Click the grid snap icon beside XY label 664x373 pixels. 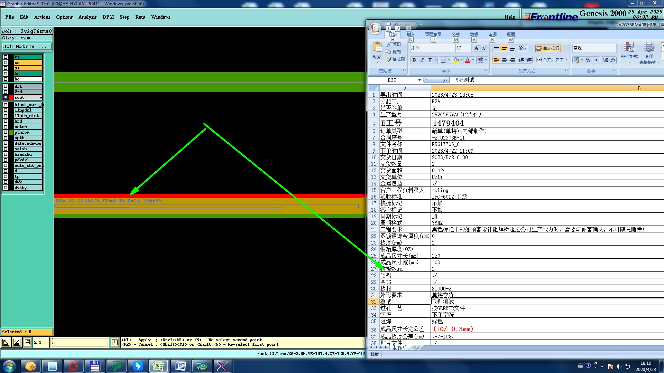click(28, 342)
